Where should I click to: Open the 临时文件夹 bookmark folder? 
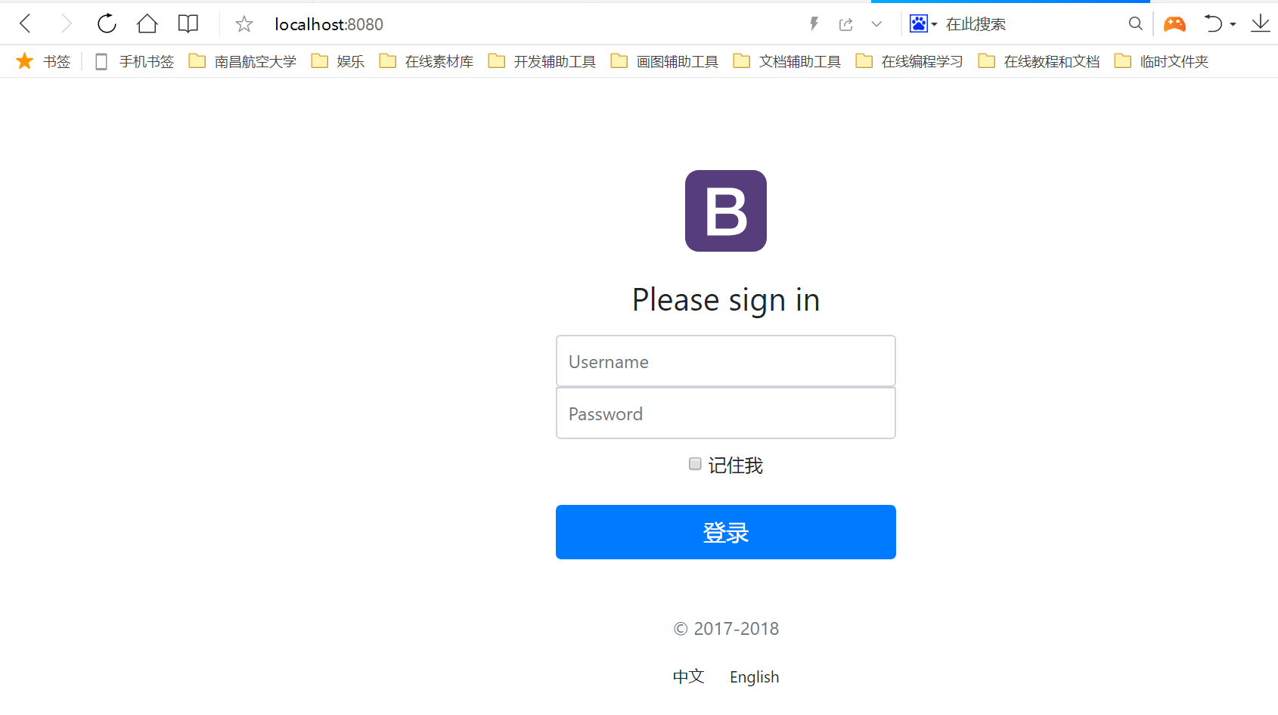[1162, 61]
